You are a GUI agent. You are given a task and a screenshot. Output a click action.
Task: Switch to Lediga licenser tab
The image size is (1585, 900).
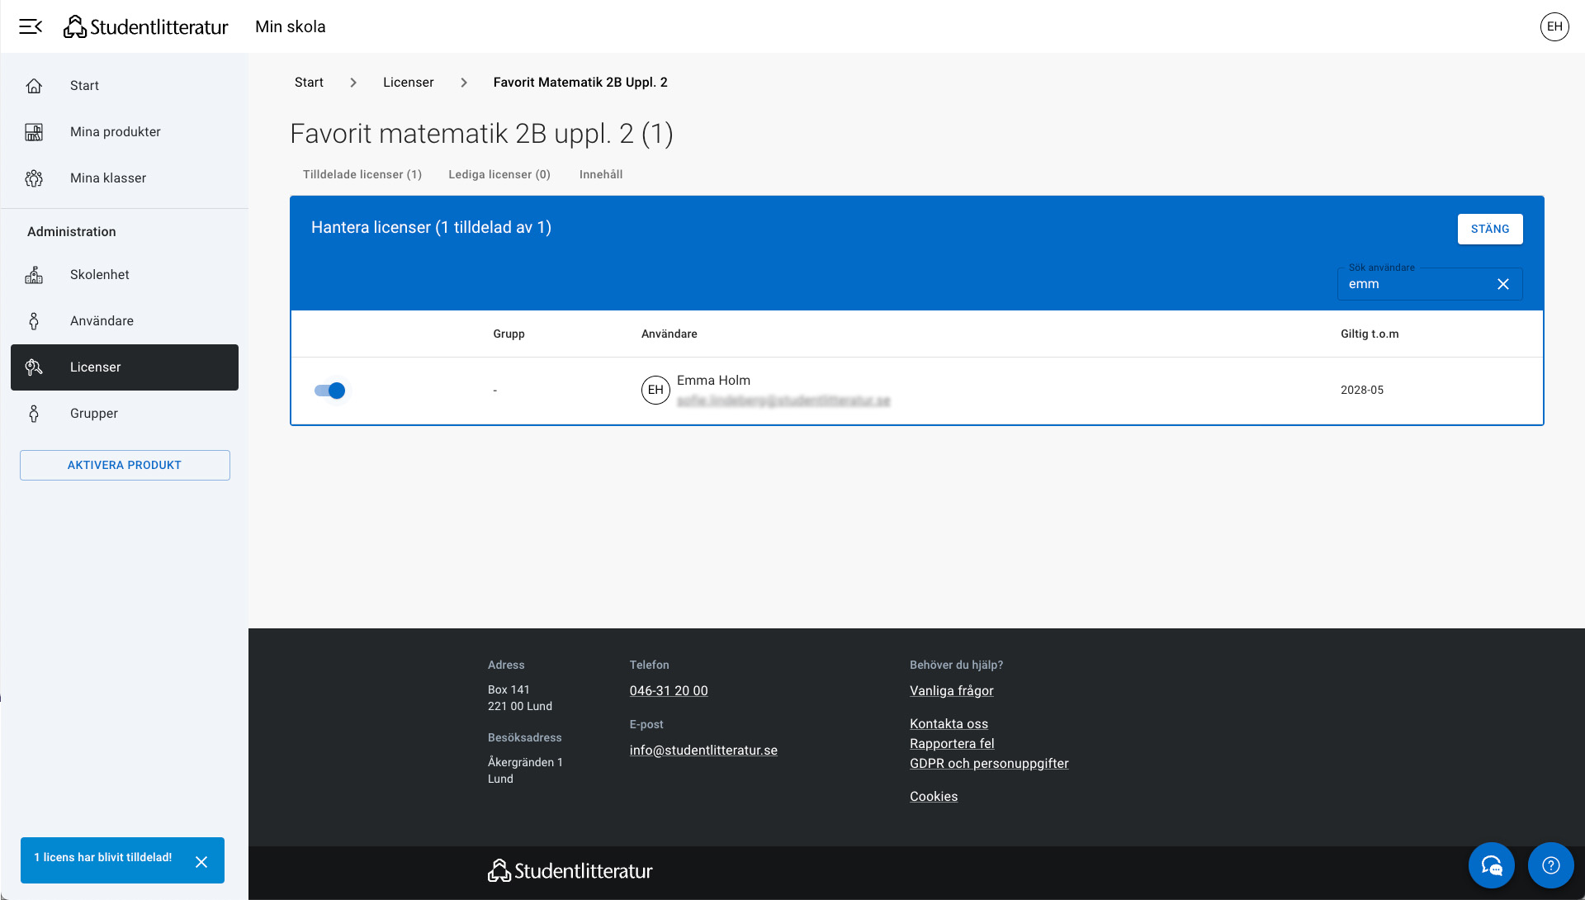pos(499,174)
